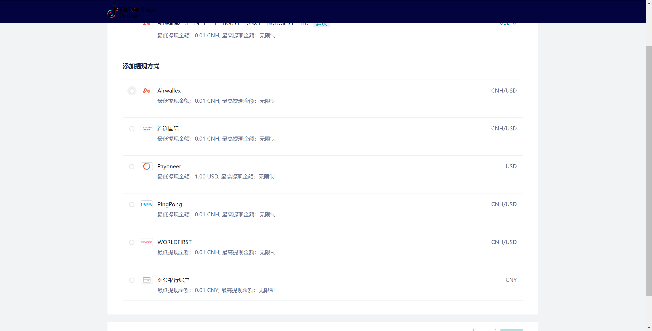Click the WORLDFIRST method name
The height and width of the screenshot is (331, 652).
pyautogui.click(x=174, y=242)
